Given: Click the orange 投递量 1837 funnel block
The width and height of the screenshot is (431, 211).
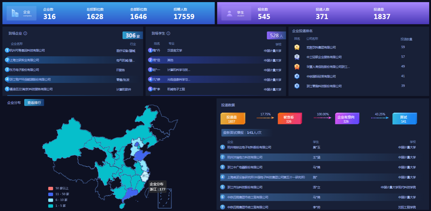Looking at the screenshot, I should pyautogui.click(x=232, y=119).
